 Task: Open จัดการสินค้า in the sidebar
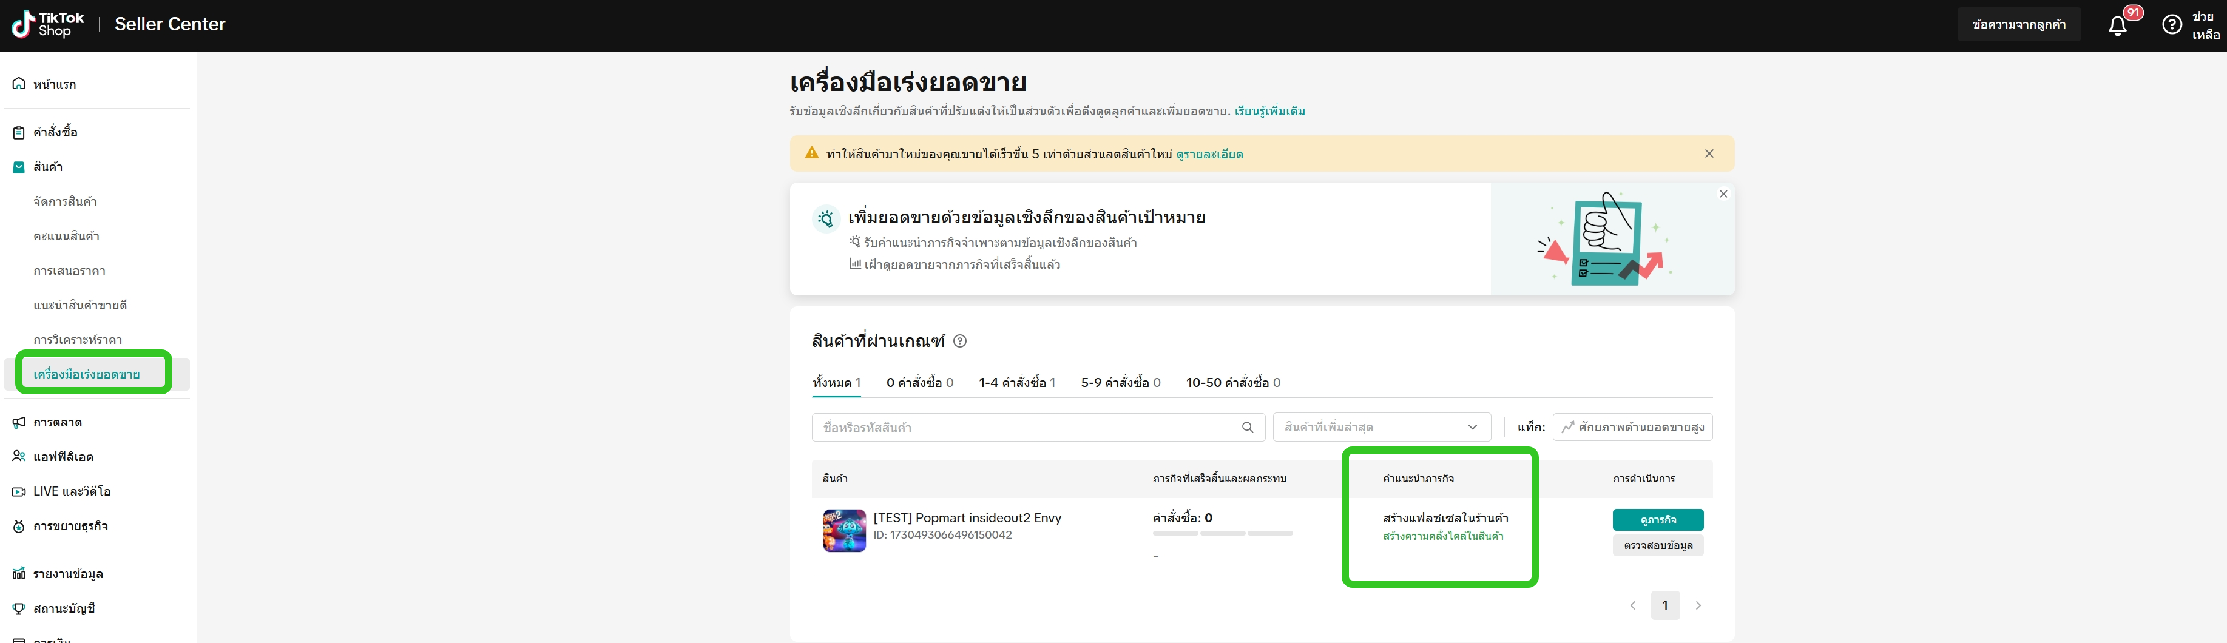point(65,201)
